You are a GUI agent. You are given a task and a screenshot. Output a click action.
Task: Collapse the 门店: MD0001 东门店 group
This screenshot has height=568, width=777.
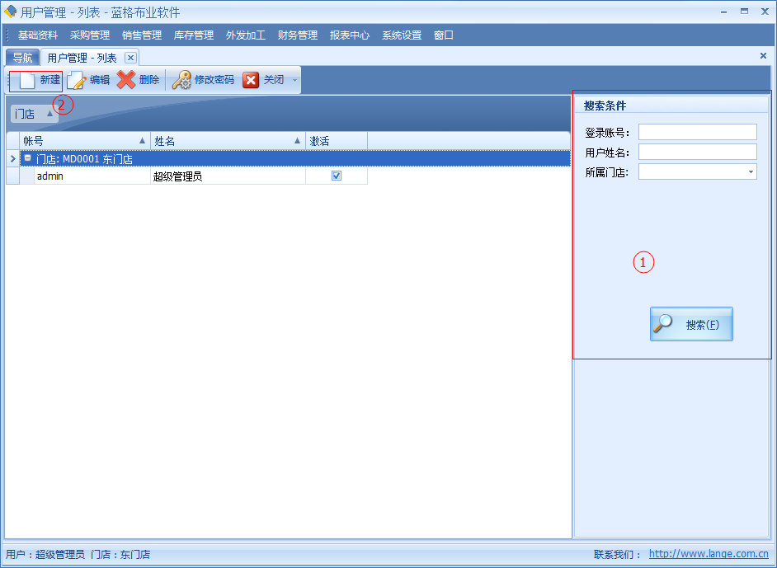click(27, 159)
